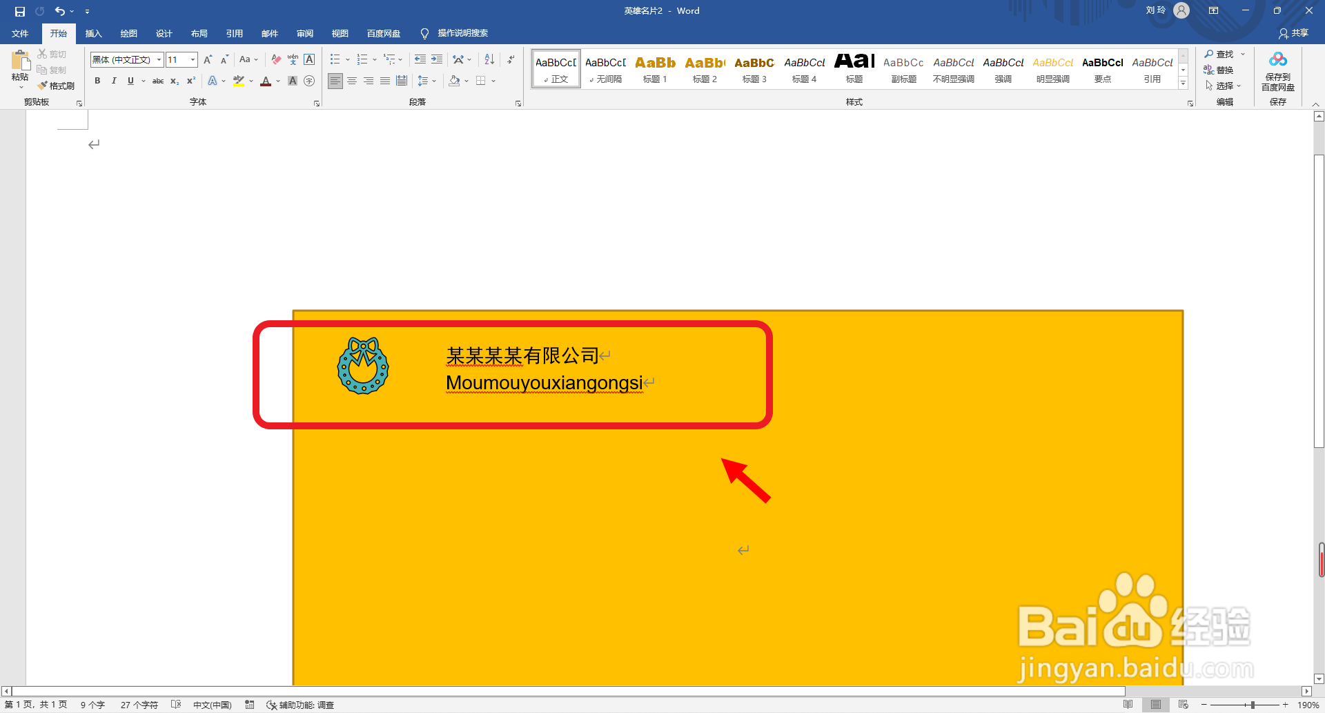This screenshot has width=1325, height=713.
Task: Open the borders dropdown arrow
Action: [493, 81]
